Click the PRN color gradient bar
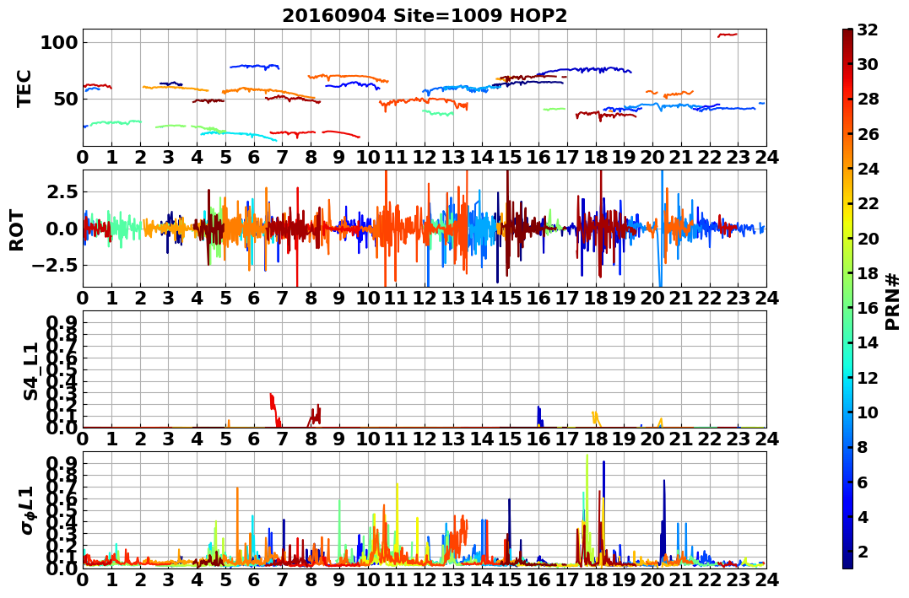The width and height of the screenshot is (909, 598). [x=847, y=299]
